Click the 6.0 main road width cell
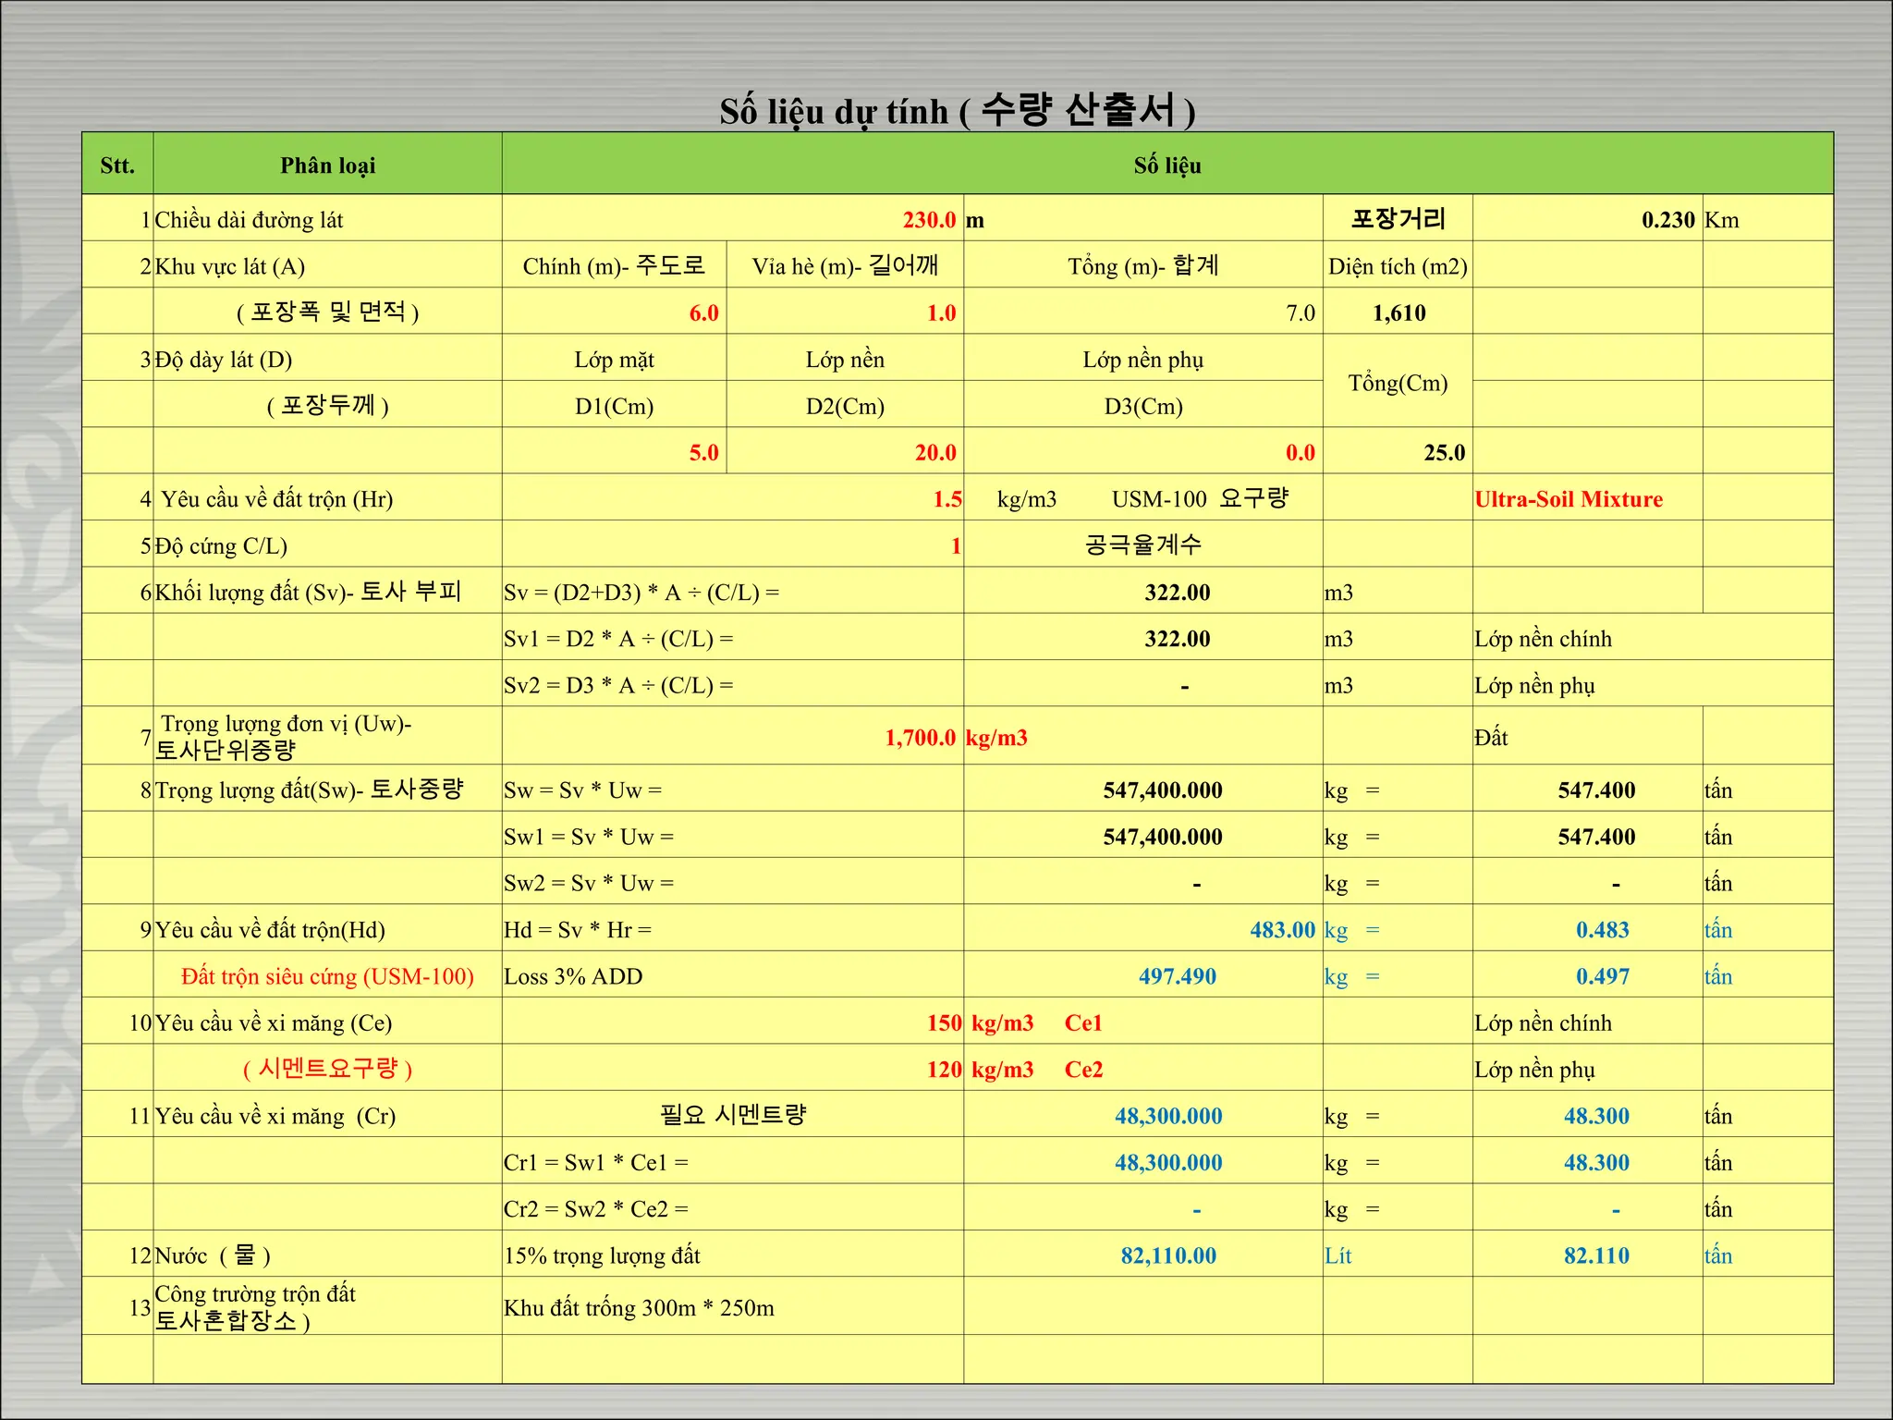The width and height of the screenshot is (1893, 1420). pos(702,313)
